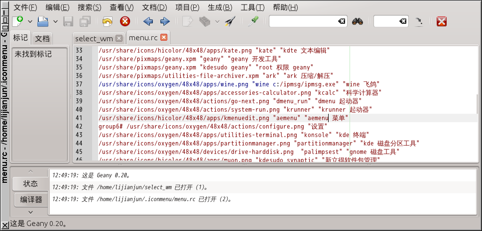Viewport: 482px width, 231px height.
Task: Click the binoculars find icon
Action: tap(358, 21)
